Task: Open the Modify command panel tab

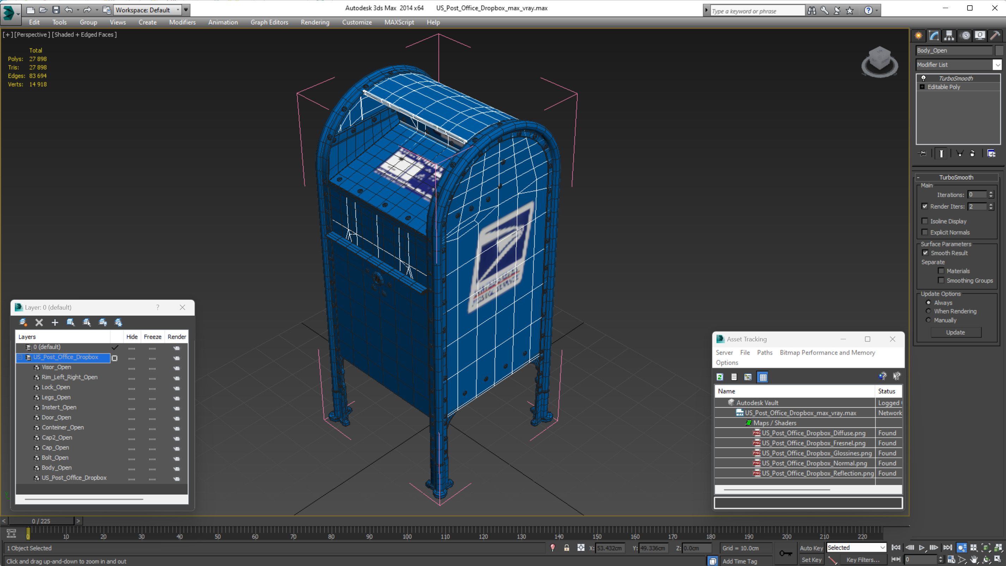Action: [934, 36]
